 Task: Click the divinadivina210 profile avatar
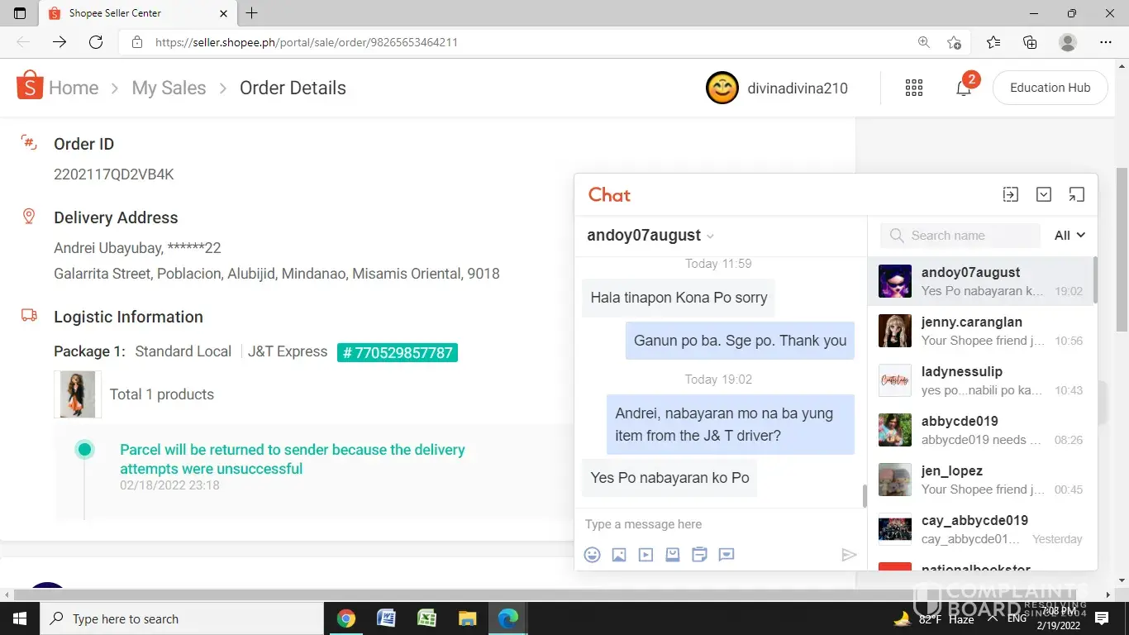click(722, 88)
